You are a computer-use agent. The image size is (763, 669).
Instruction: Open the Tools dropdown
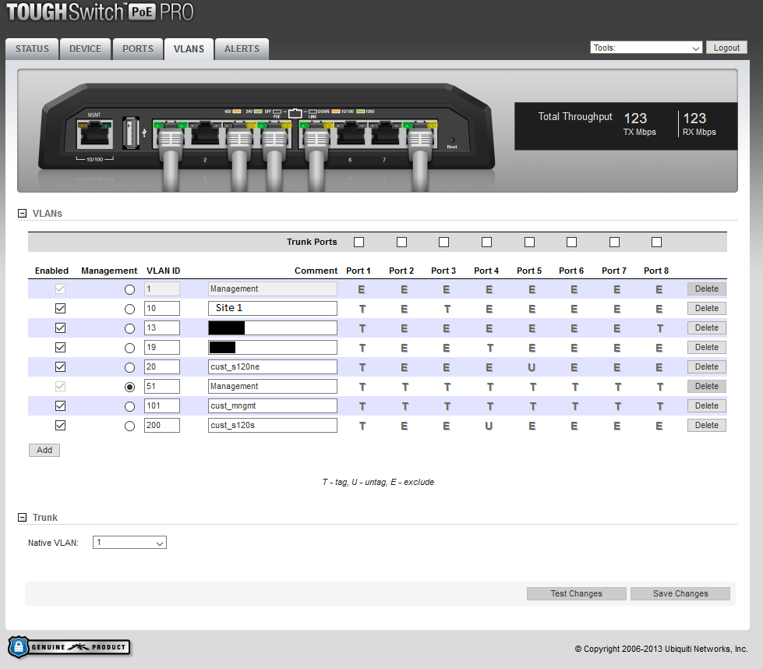(646, 48)
